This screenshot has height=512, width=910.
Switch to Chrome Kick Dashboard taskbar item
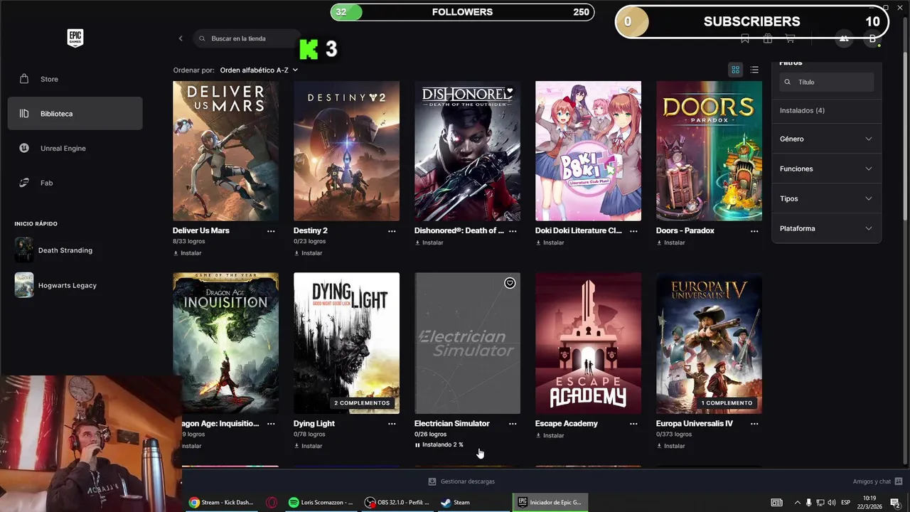221,502
